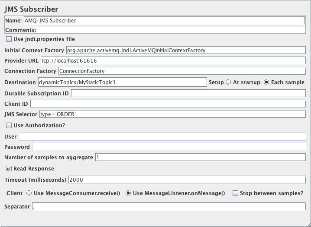Select the At startup setup option
This screenshot has height=227, width=311.
(228, 82)
